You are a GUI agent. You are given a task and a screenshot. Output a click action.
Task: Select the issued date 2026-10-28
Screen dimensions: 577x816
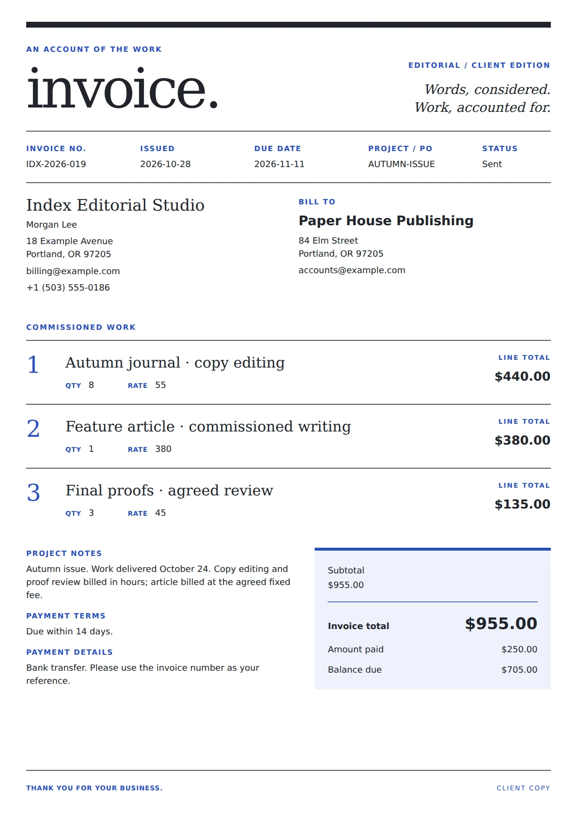(x=165, y=164)
